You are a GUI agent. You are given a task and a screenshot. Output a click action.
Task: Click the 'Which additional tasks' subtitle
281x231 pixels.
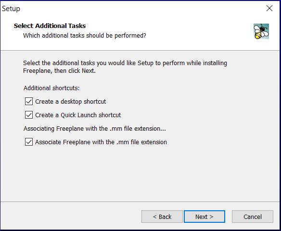pos(85,36)
